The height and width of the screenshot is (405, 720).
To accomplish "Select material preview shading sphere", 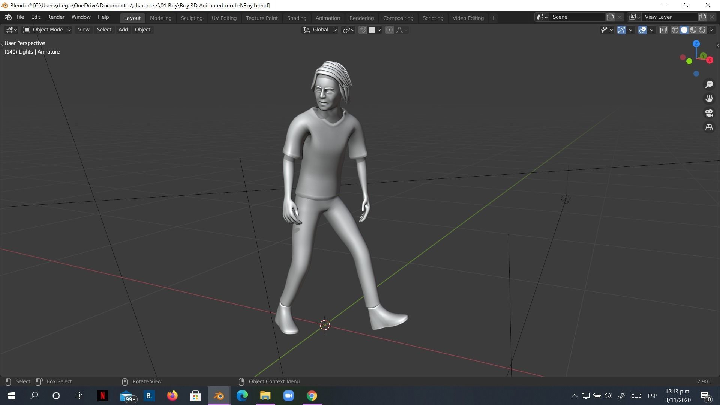I will click(x=693, y=30).
